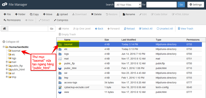Navigate Home in the file list toolbar
206x98 pixels.
tap(64, 29)
